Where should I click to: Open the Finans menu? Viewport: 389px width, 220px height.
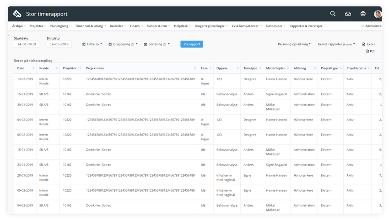tap(136, 26)
